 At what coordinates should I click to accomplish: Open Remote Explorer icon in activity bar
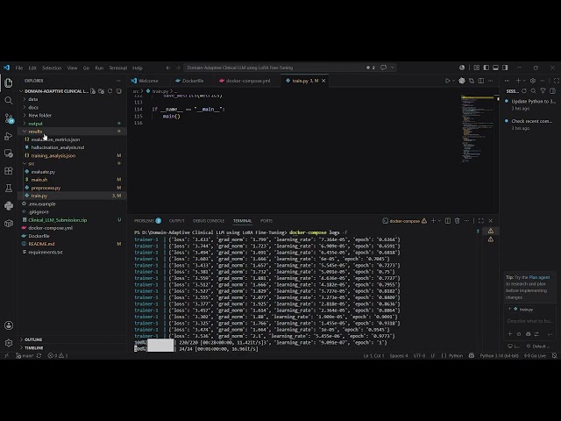[9, 153]
